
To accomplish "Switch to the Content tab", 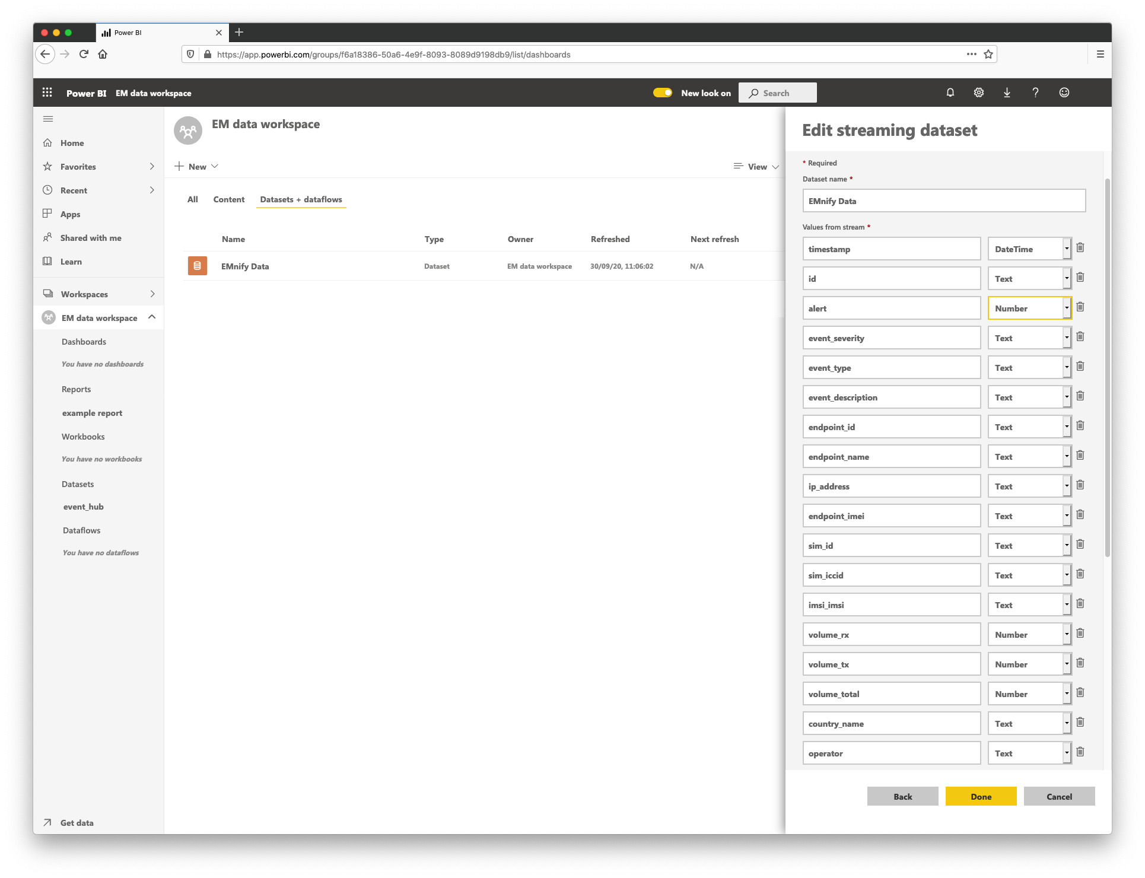I will coord(229,199).
